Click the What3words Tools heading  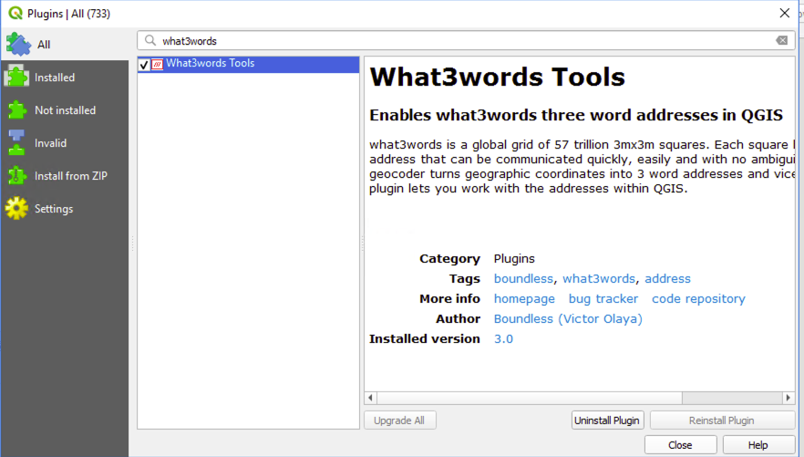click(x=498, y=78)
